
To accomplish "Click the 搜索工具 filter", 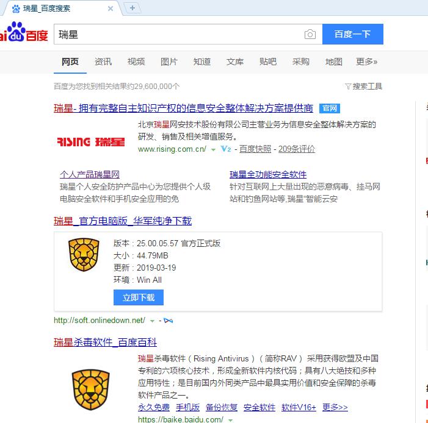I will pos(363,87).
